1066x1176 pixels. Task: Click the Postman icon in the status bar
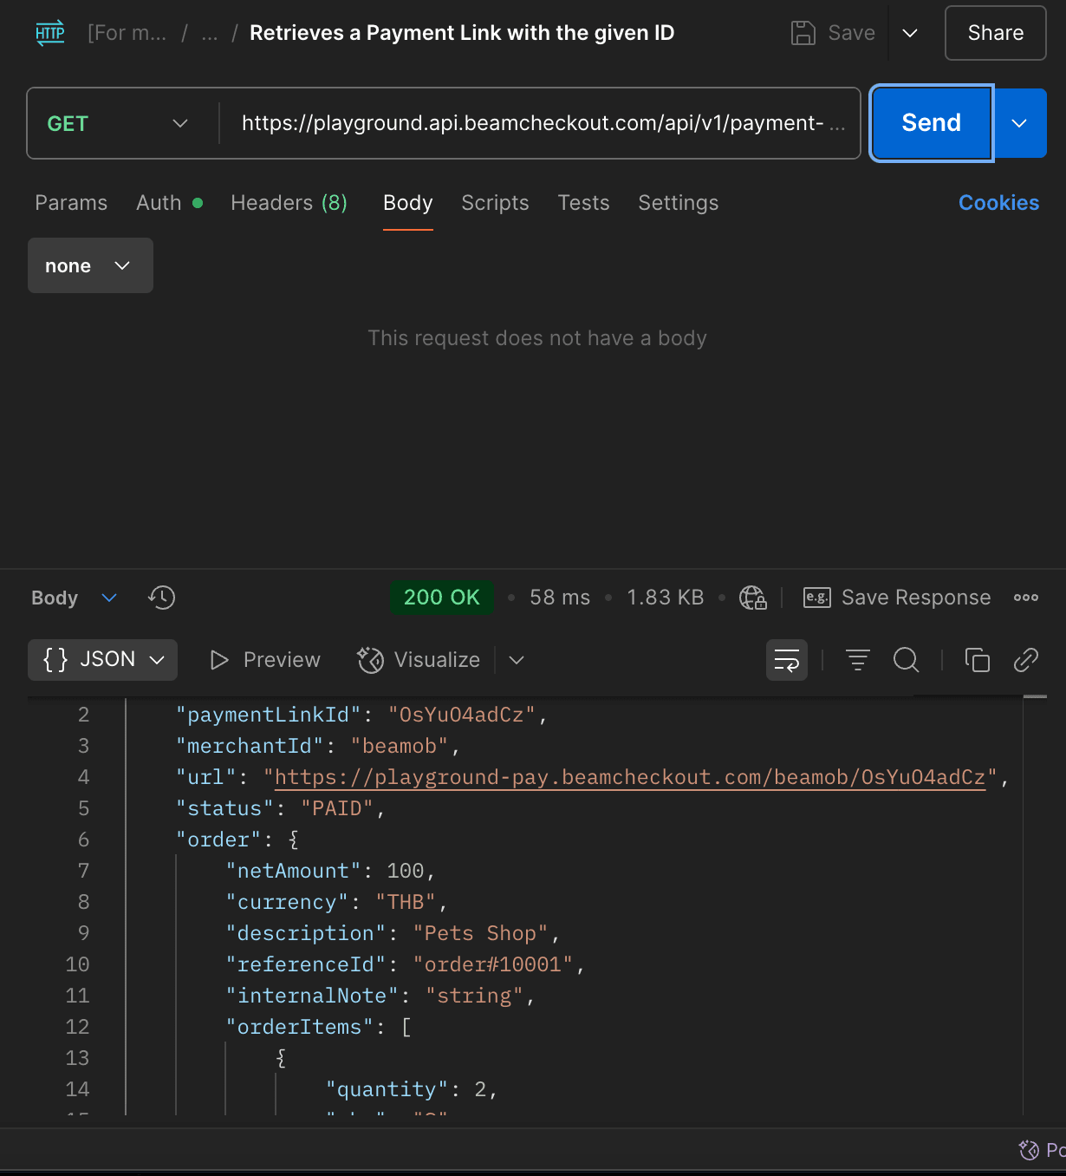coord(1030,1150)
